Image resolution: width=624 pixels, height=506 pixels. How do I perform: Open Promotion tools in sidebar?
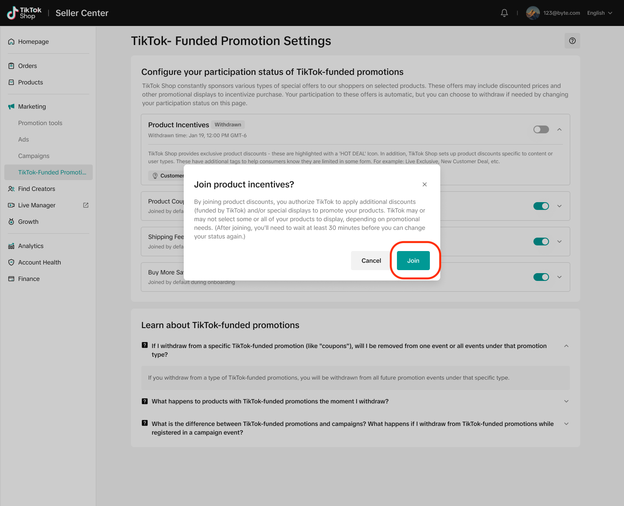(40, 123)
